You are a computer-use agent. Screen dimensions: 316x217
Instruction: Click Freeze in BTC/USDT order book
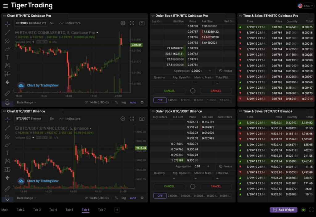click(226, 166)
